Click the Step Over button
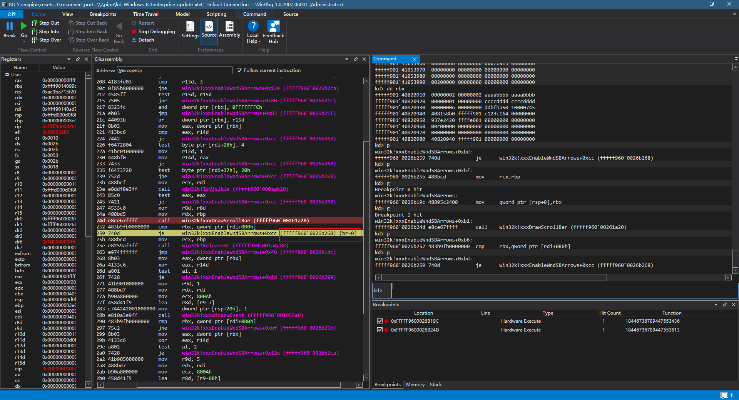739x400 pixels. click(46, 40)
